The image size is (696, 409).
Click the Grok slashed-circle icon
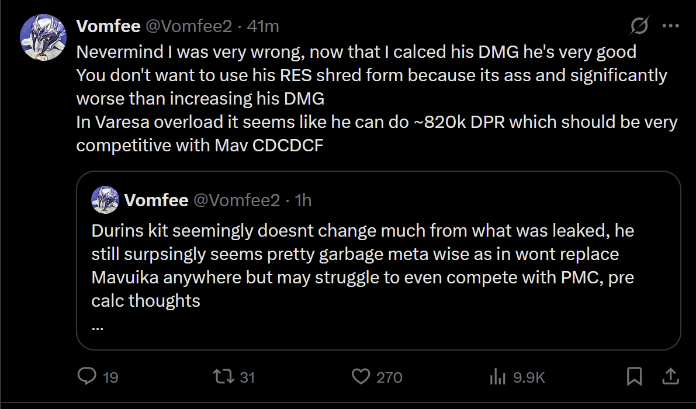coord(639,26)
